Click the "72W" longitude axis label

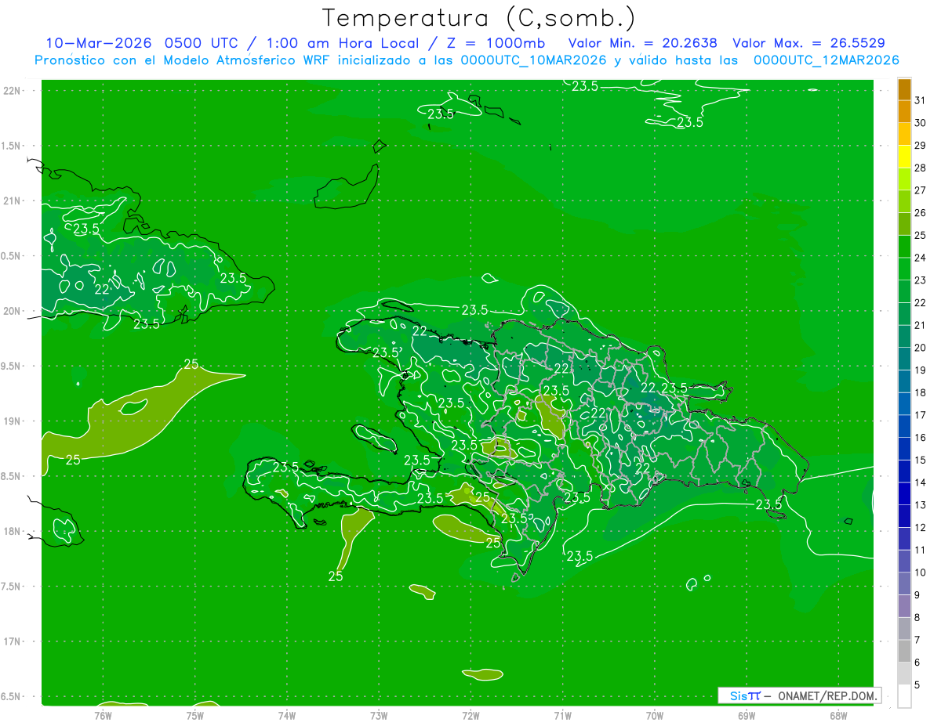point(470,715)
